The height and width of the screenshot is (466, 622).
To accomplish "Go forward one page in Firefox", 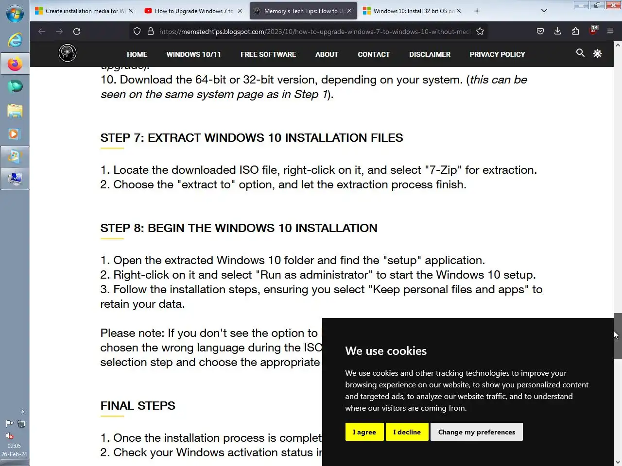I will (x=59, y=32).
